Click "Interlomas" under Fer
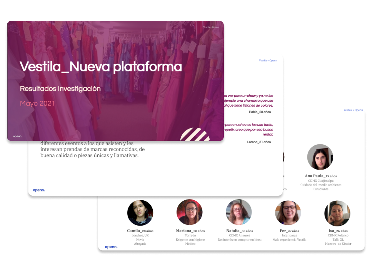Image resolution: width=370 pixels, height=259 pixels. click(x=289, y=236)
